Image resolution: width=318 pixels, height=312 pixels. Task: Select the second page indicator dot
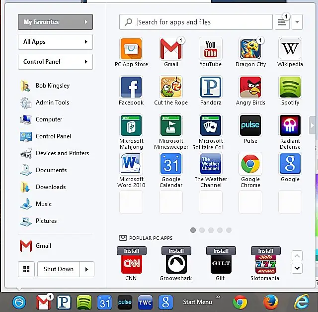[x=202, y=230]
